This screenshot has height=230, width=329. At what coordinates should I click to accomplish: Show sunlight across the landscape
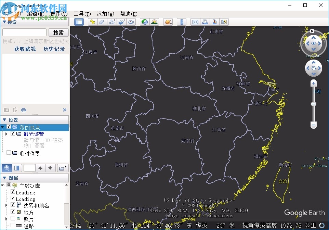tap(154, 22)
